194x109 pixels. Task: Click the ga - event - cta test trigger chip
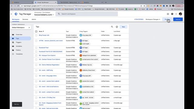tap(87, 97)
